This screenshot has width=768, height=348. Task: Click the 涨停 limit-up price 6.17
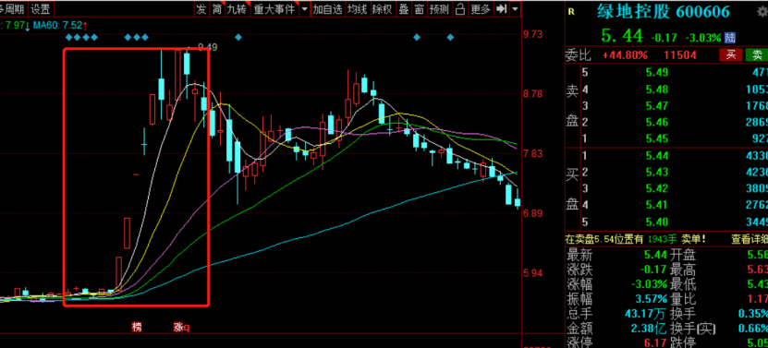656,342
